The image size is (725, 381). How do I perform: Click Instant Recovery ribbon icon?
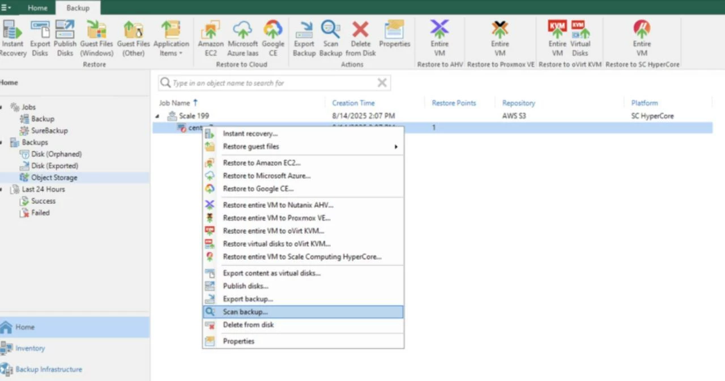point(12,38)
